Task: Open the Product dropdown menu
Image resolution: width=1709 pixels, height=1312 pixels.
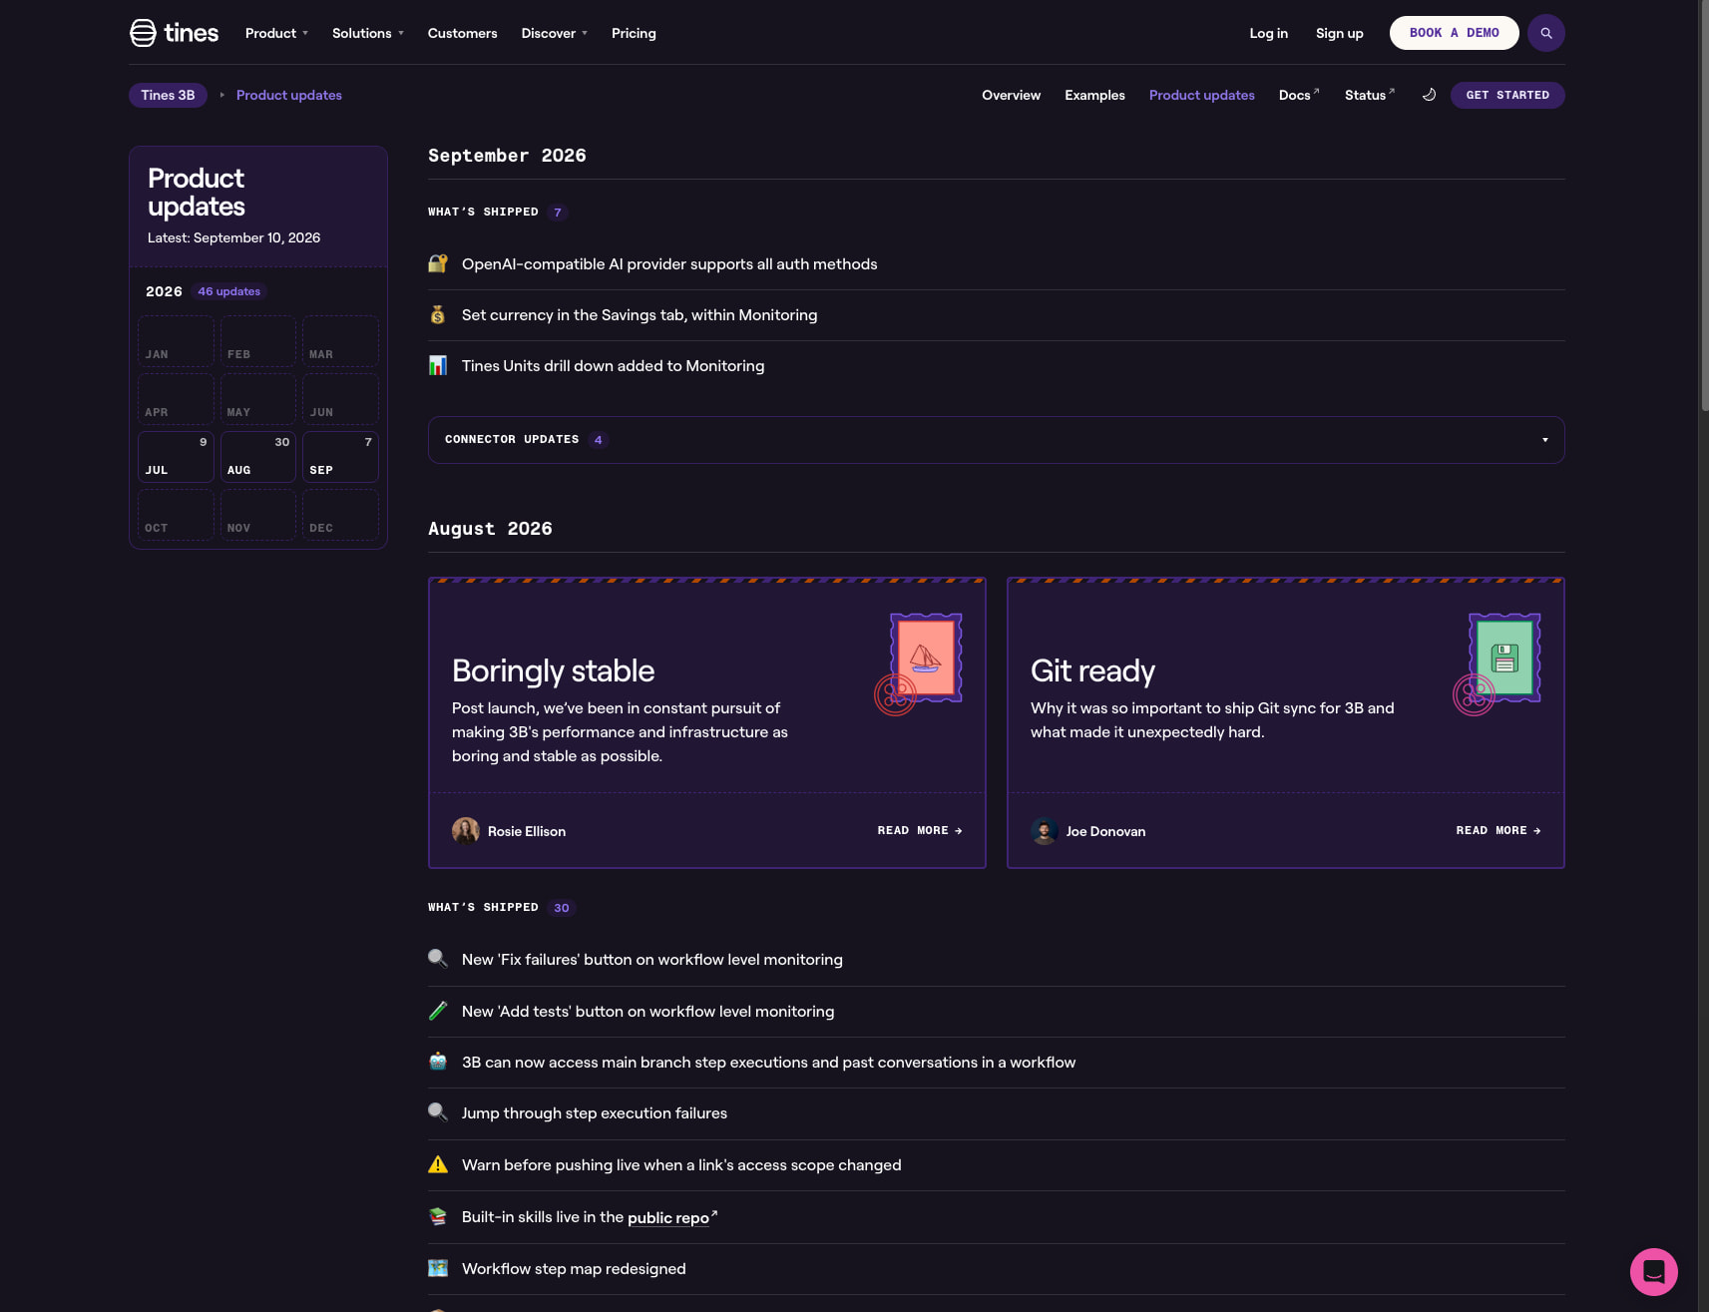Action: pyautogui.click(x=276, y=33)
